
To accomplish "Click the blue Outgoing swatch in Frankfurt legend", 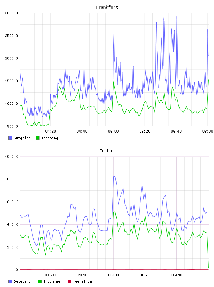I will pos(10,138).
